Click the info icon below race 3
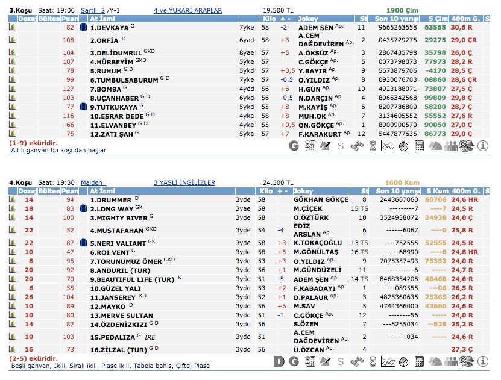 tap(483, 145)
